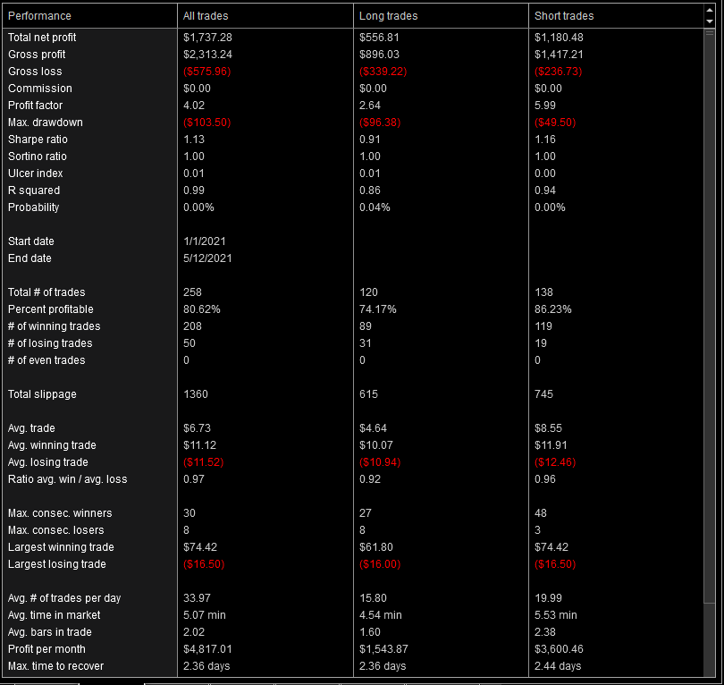The height and width of the screenshot is (685, 724).
Task: Click the Short trades column header
Action: click(564, 16)
